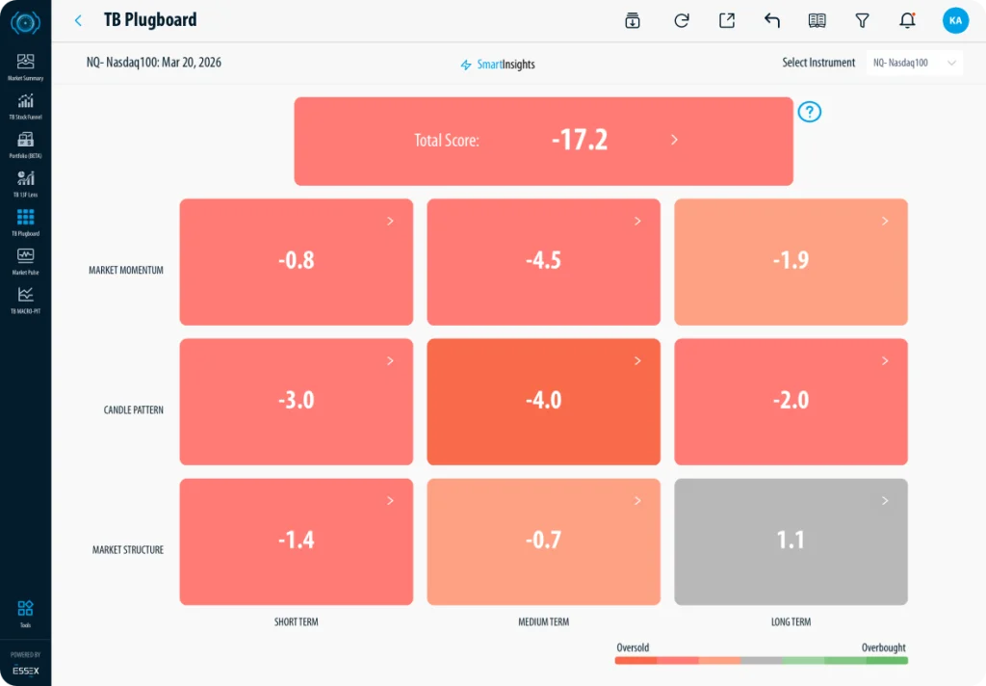Screen dimensions: 986x686
Task: Click the undo back-arrow icon
Action: tap(771, 20)
